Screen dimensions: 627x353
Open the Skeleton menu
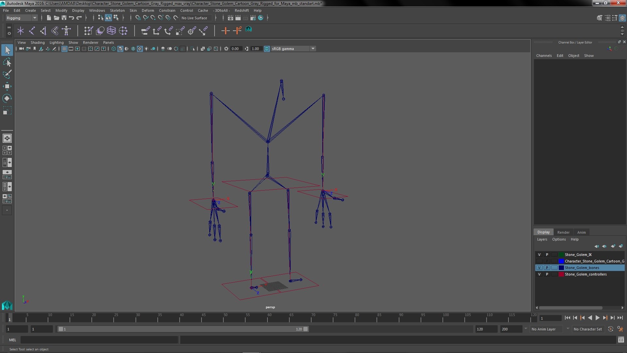pyautogui.click(x=117, y=10)
